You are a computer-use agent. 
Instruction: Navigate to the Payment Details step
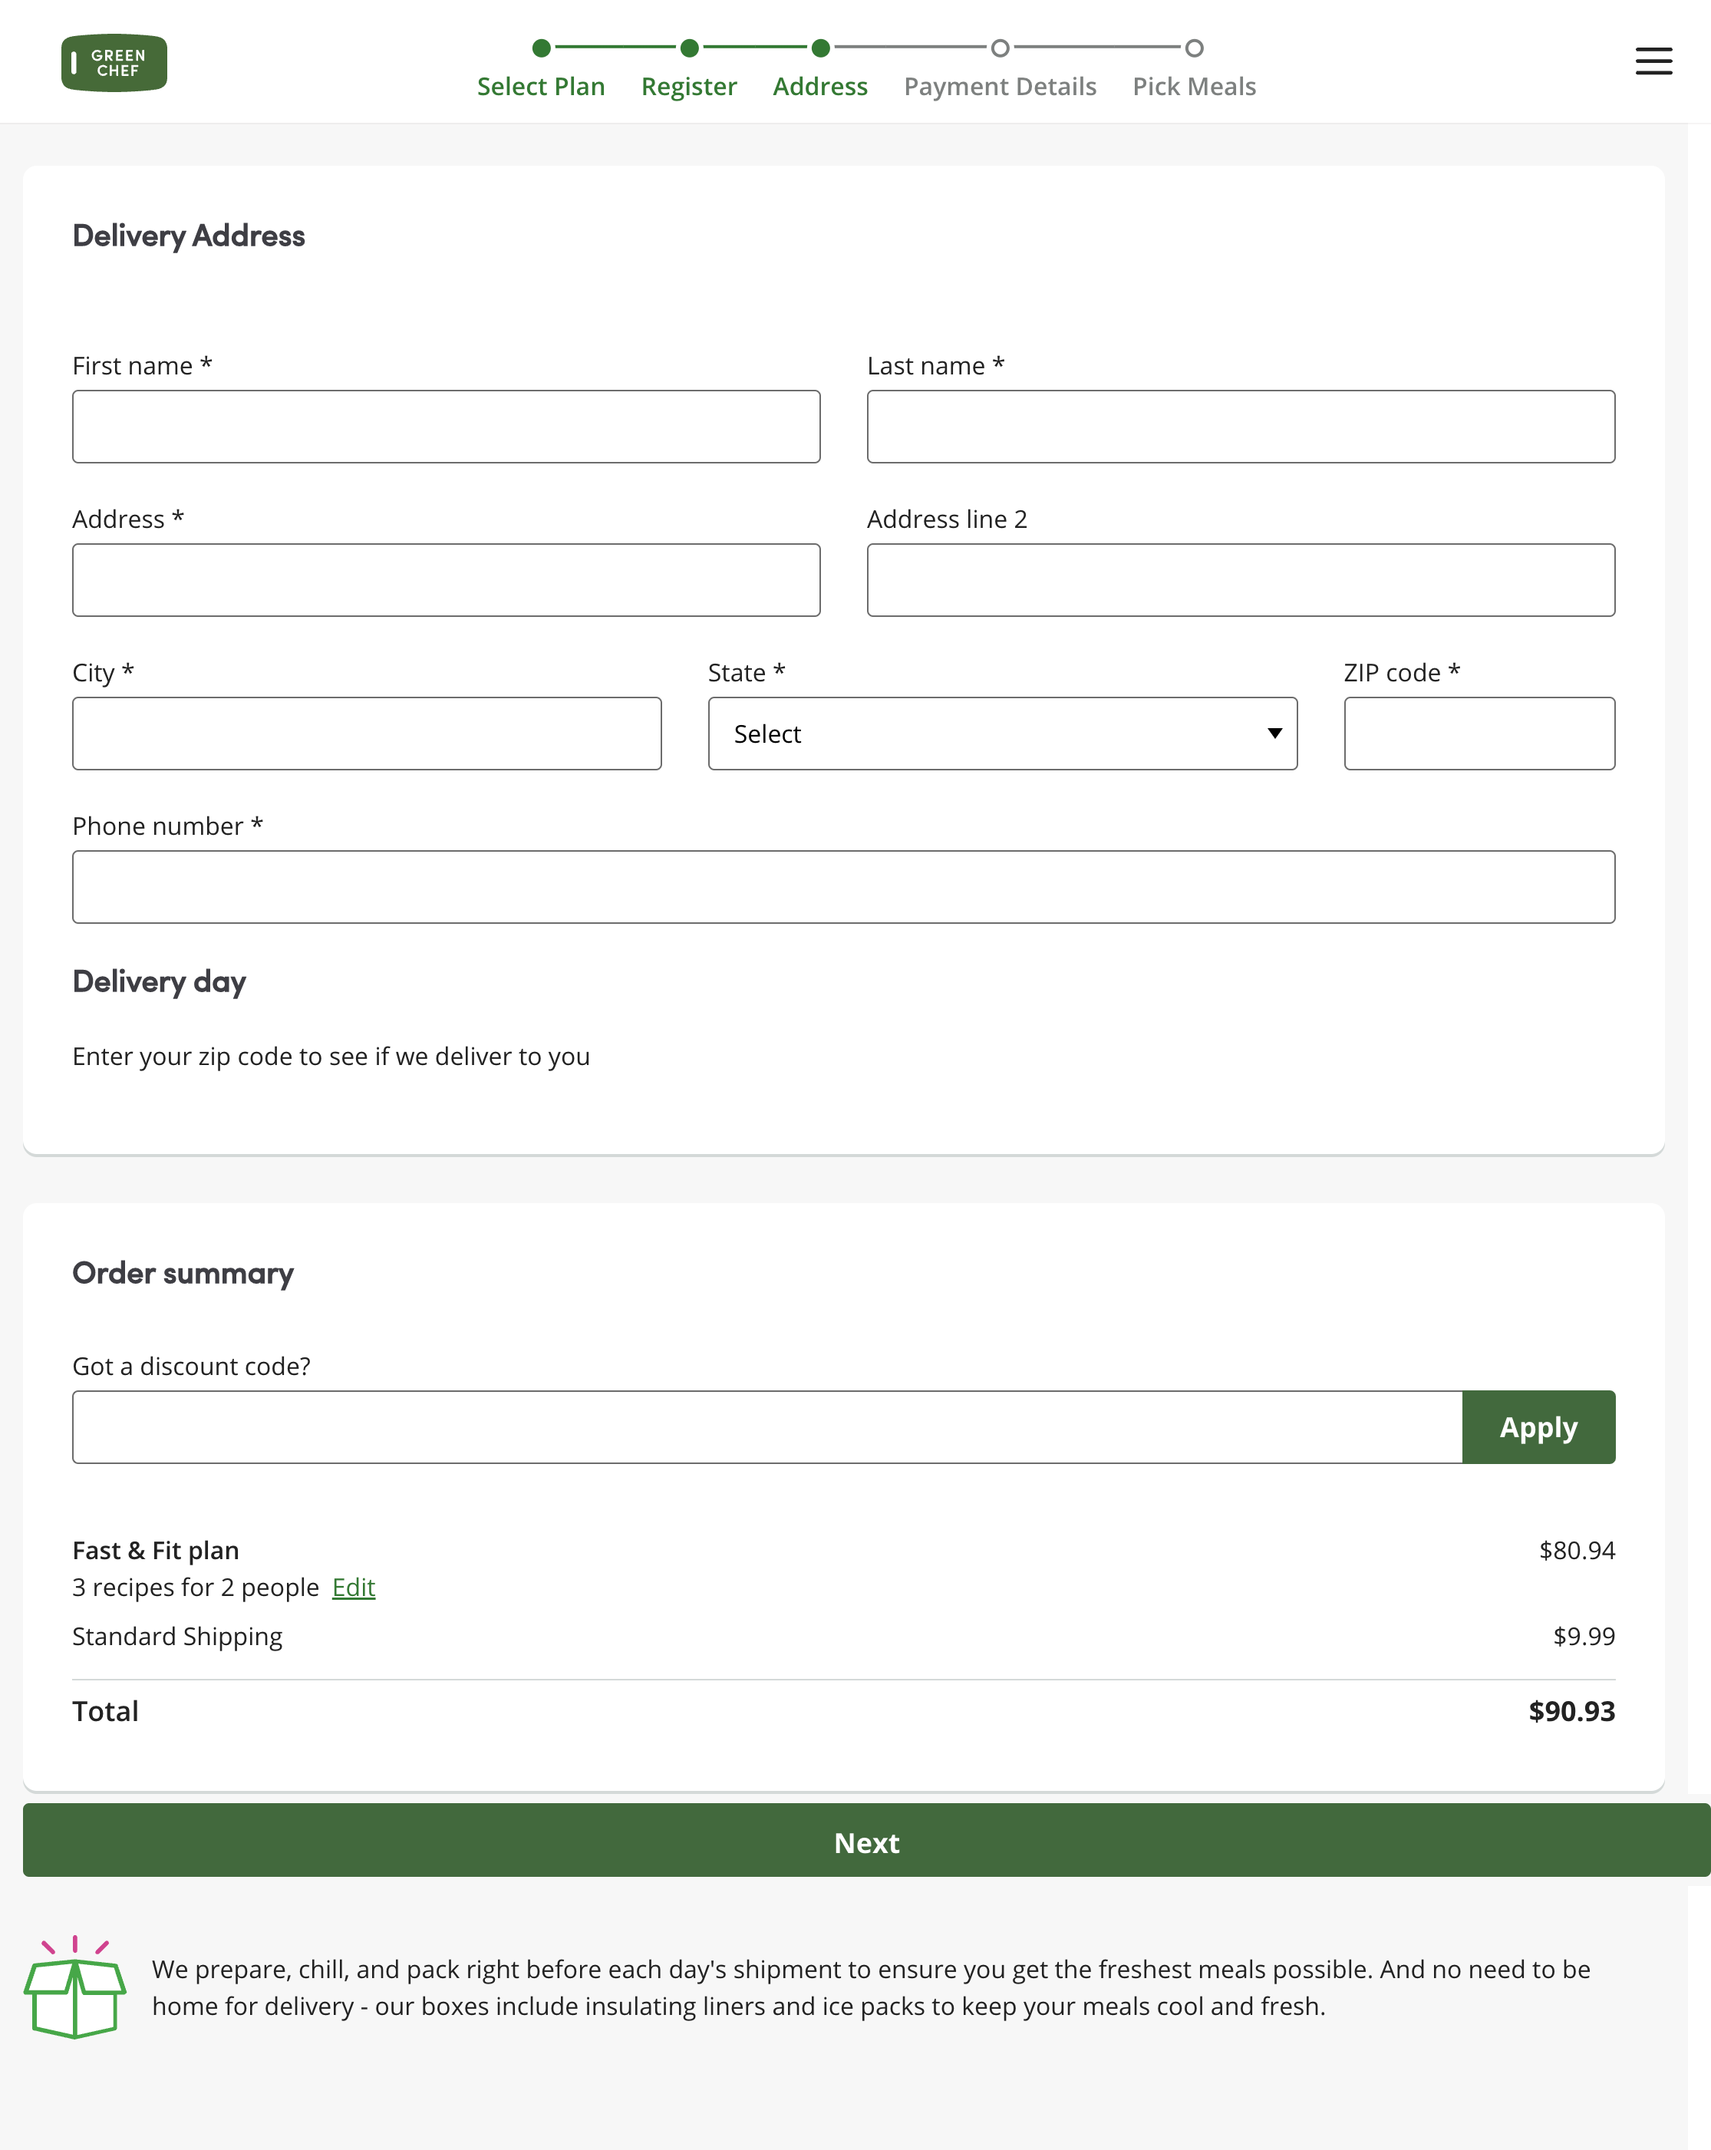(1000, 87)
